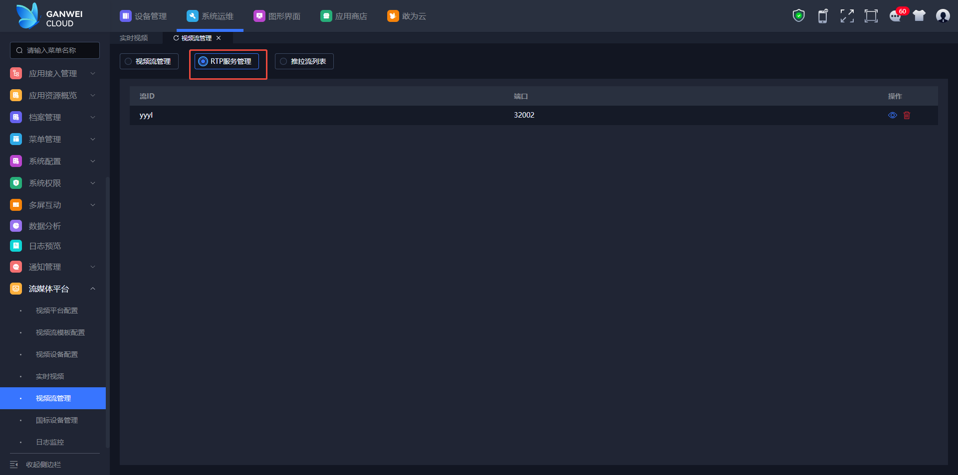The image size is (958, 475).
Task: Expand the 多屏互动 menu chevron
Action: point(93,205)
